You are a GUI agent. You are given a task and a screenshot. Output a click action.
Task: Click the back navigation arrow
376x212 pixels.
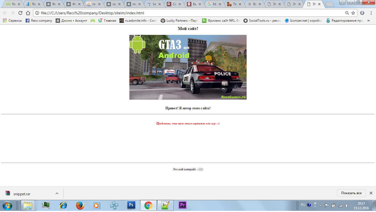point(5,13)
